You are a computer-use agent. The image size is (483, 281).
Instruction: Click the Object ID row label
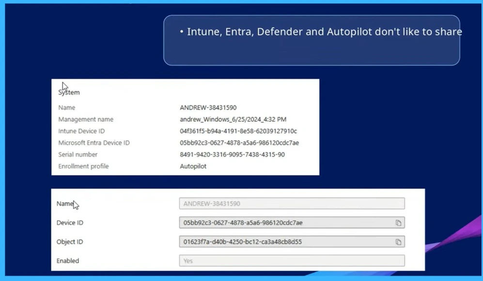click(x=69, y=242)
